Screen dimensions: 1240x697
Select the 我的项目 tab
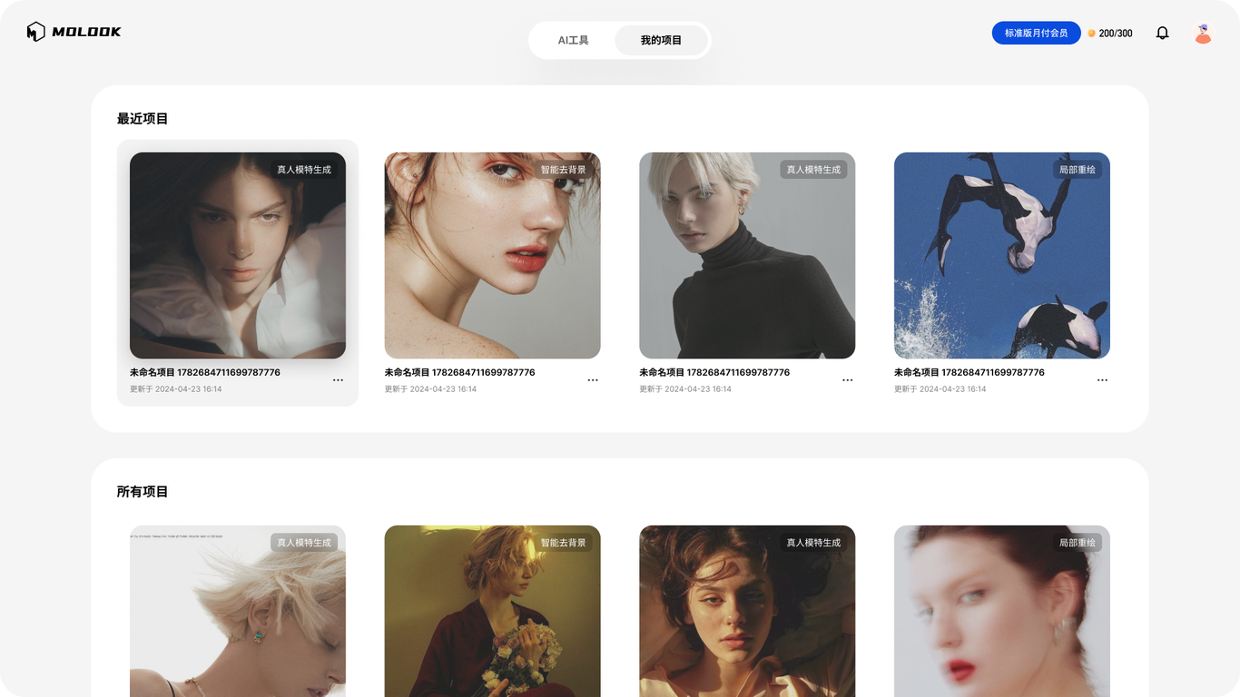(x=661, y=40)
